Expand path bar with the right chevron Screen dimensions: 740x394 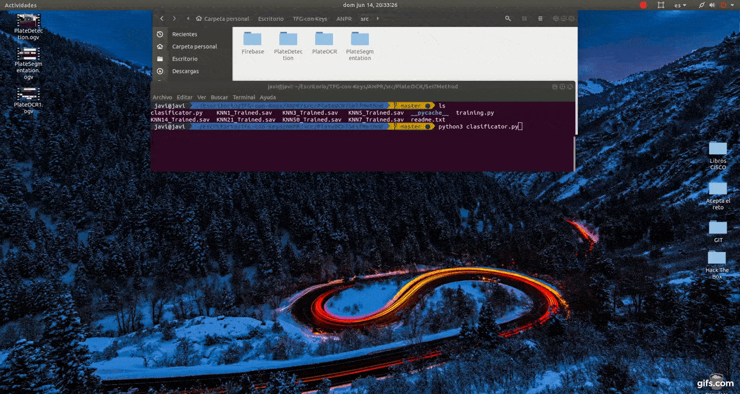coord(378,18)
